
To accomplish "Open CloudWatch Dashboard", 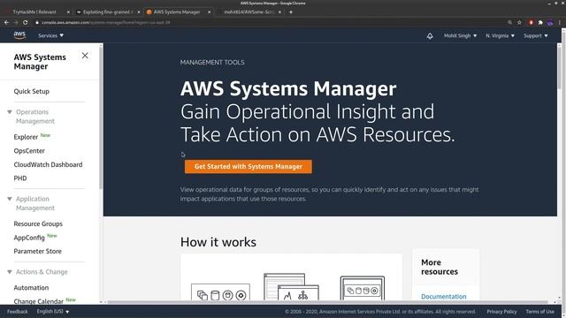I will (x=48, y=164).
